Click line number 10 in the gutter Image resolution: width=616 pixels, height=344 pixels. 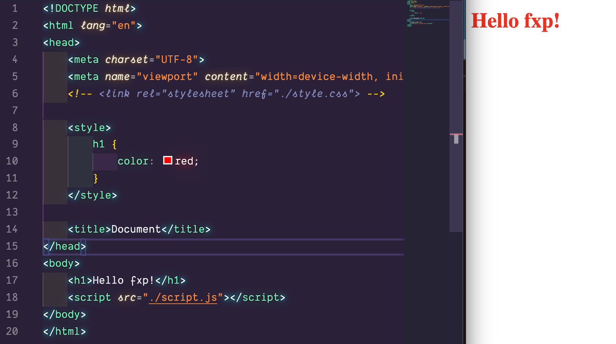pos(12,161)
